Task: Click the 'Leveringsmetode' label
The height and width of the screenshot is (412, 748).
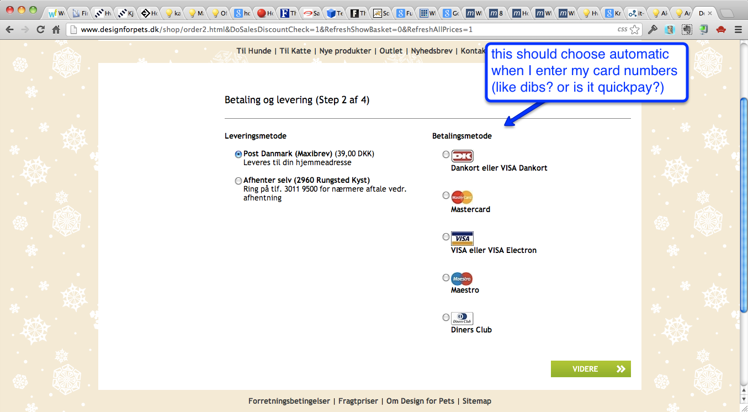Action: (x=256, y=136)
